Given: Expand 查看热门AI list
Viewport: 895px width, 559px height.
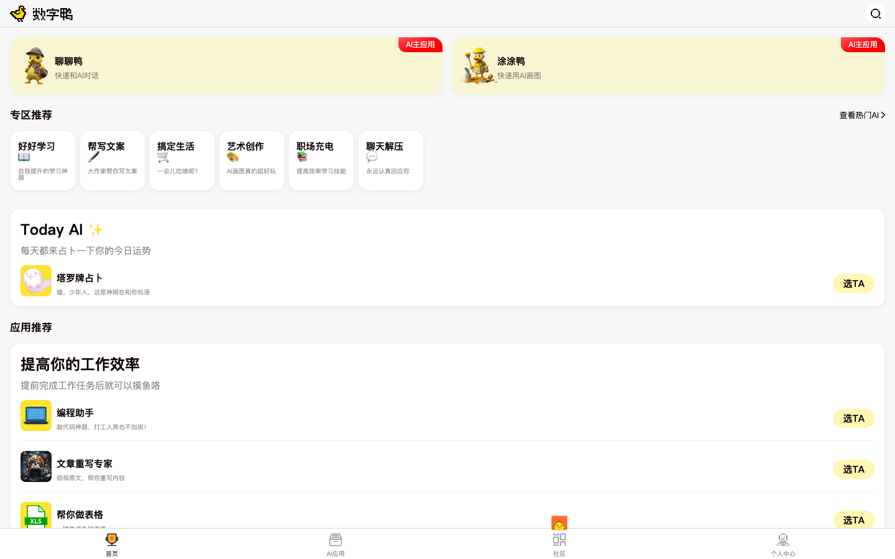Looking at the screenshot, I should pos(861,115).
